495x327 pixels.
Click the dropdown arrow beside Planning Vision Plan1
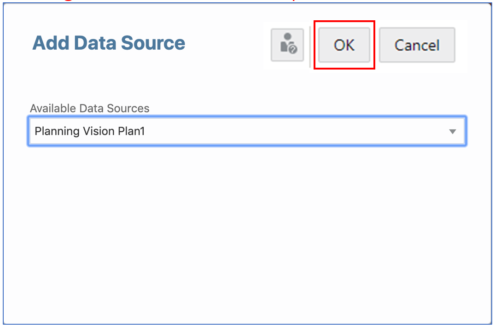tap(453, 131)
